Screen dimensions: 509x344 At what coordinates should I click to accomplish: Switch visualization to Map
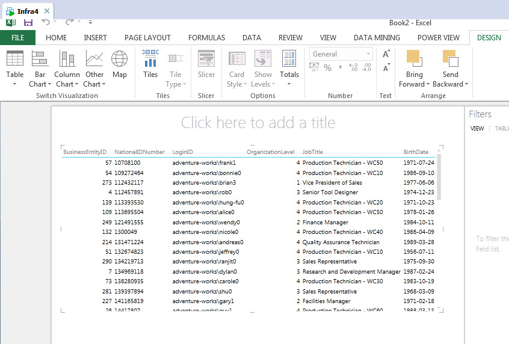click(119, 64)
